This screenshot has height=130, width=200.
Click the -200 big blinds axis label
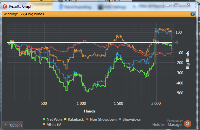point(179,63)
